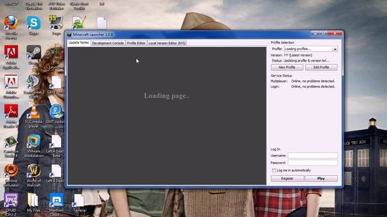Launch the TeamSpeak 3 Client shortcut

coord(34,83)
